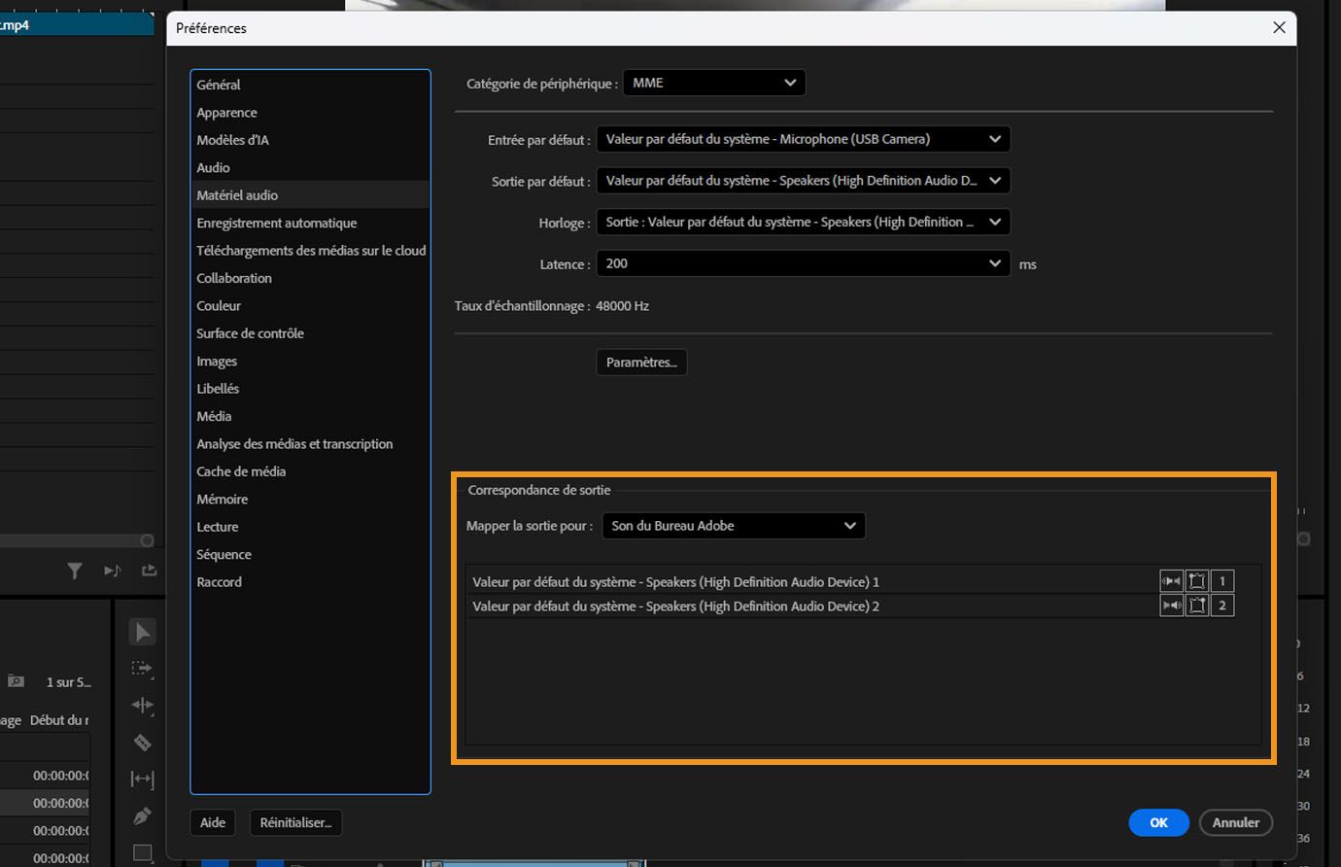The width and height of the screenshot is (1341, 867).
Task: Select the output row ending in Device) 2
Action: (863, 606)
